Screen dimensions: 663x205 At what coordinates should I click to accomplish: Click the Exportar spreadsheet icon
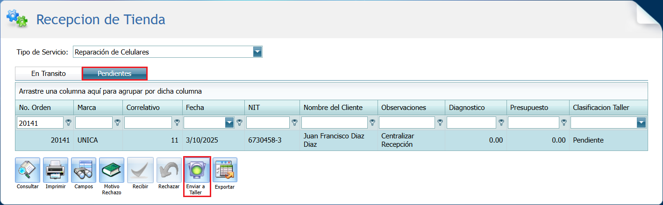(x=225, y=170)
